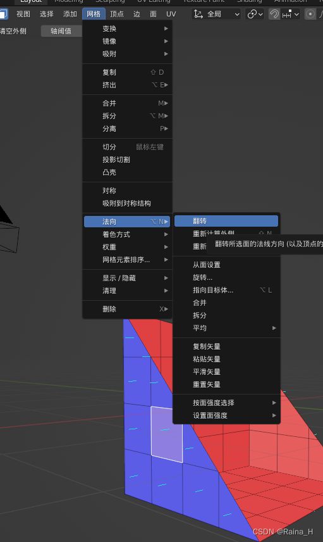Screen dimensions: 323x542
Task: Switch to the Sculpting workspace tab
Action: tap(110, 1)
